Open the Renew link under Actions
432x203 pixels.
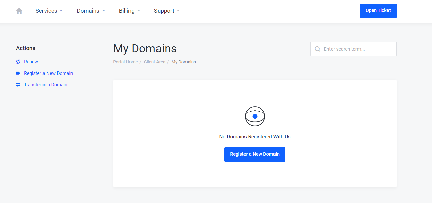coord(31,62)
